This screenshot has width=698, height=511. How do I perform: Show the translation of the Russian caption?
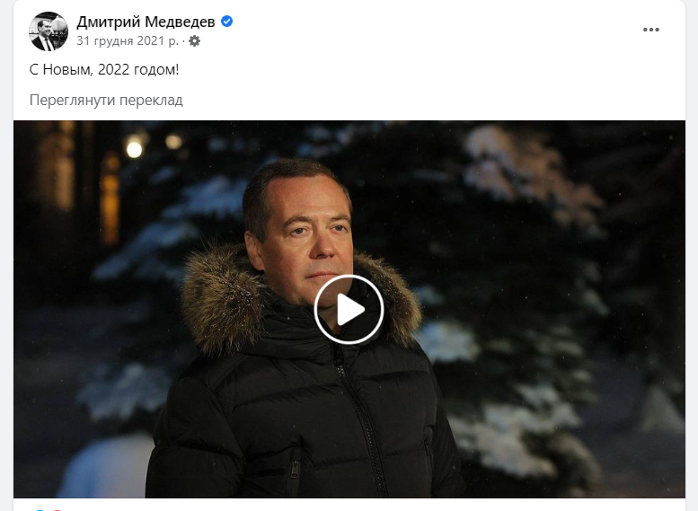point(106,101)
